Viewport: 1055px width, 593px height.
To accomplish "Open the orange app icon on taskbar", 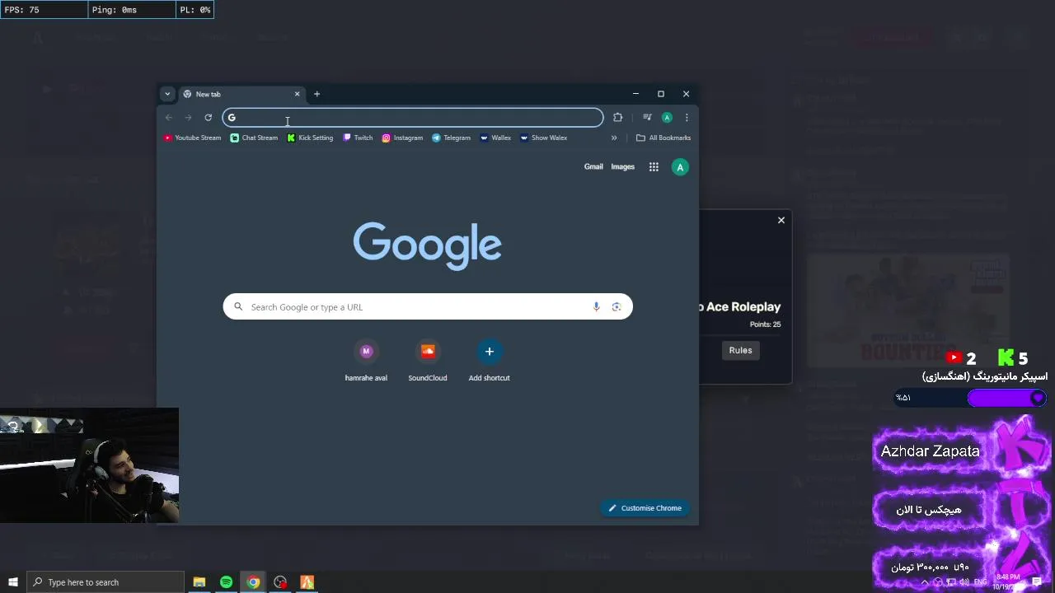I will pyautogui.click(x=307, y=582).
